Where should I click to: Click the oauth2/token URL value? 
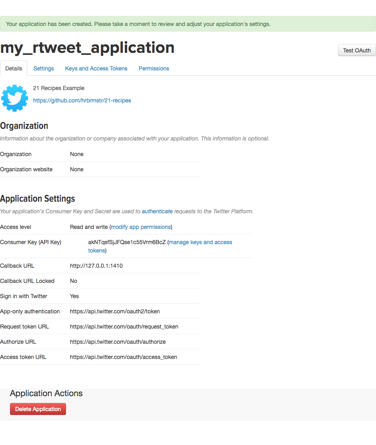point(115,311)
